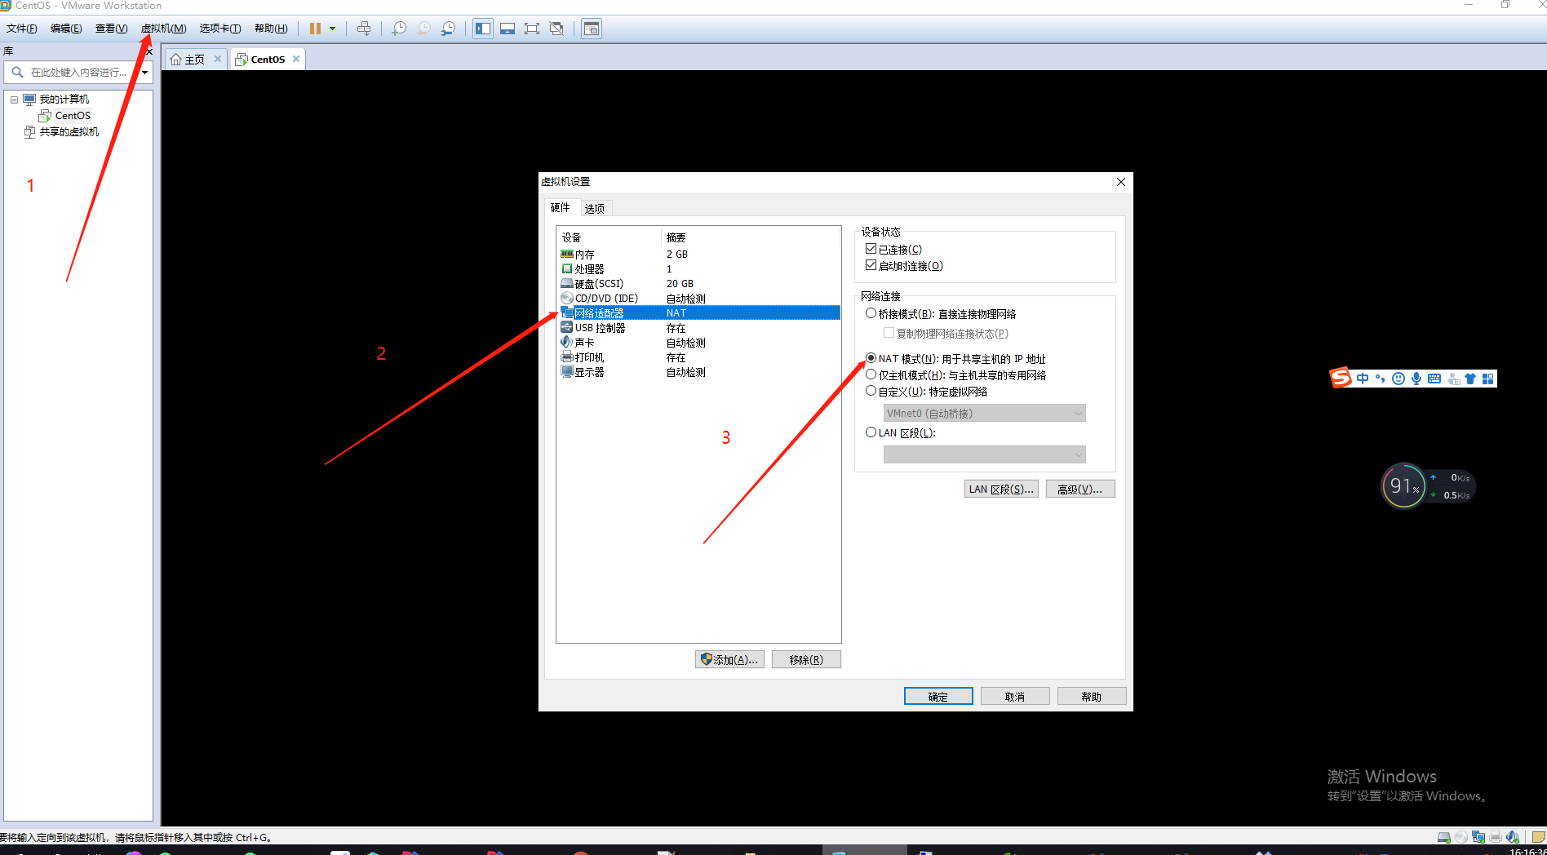The width and height of the screenshot is (1547, 855).
Task: Close the 虚拟机设置 dialog
Action: (x=1121, y=182)
